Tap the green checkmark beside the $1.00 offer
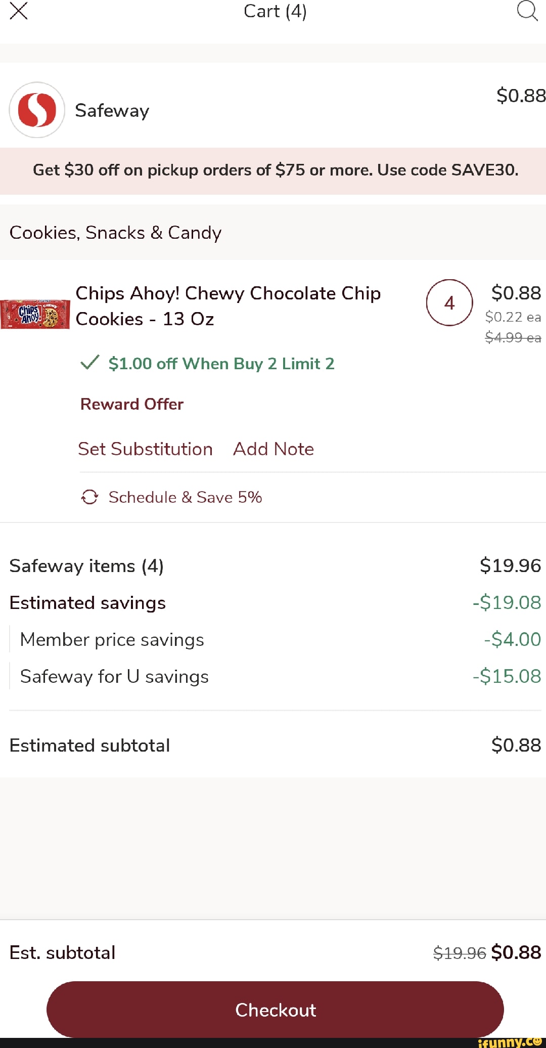 [x=90, y=363]
